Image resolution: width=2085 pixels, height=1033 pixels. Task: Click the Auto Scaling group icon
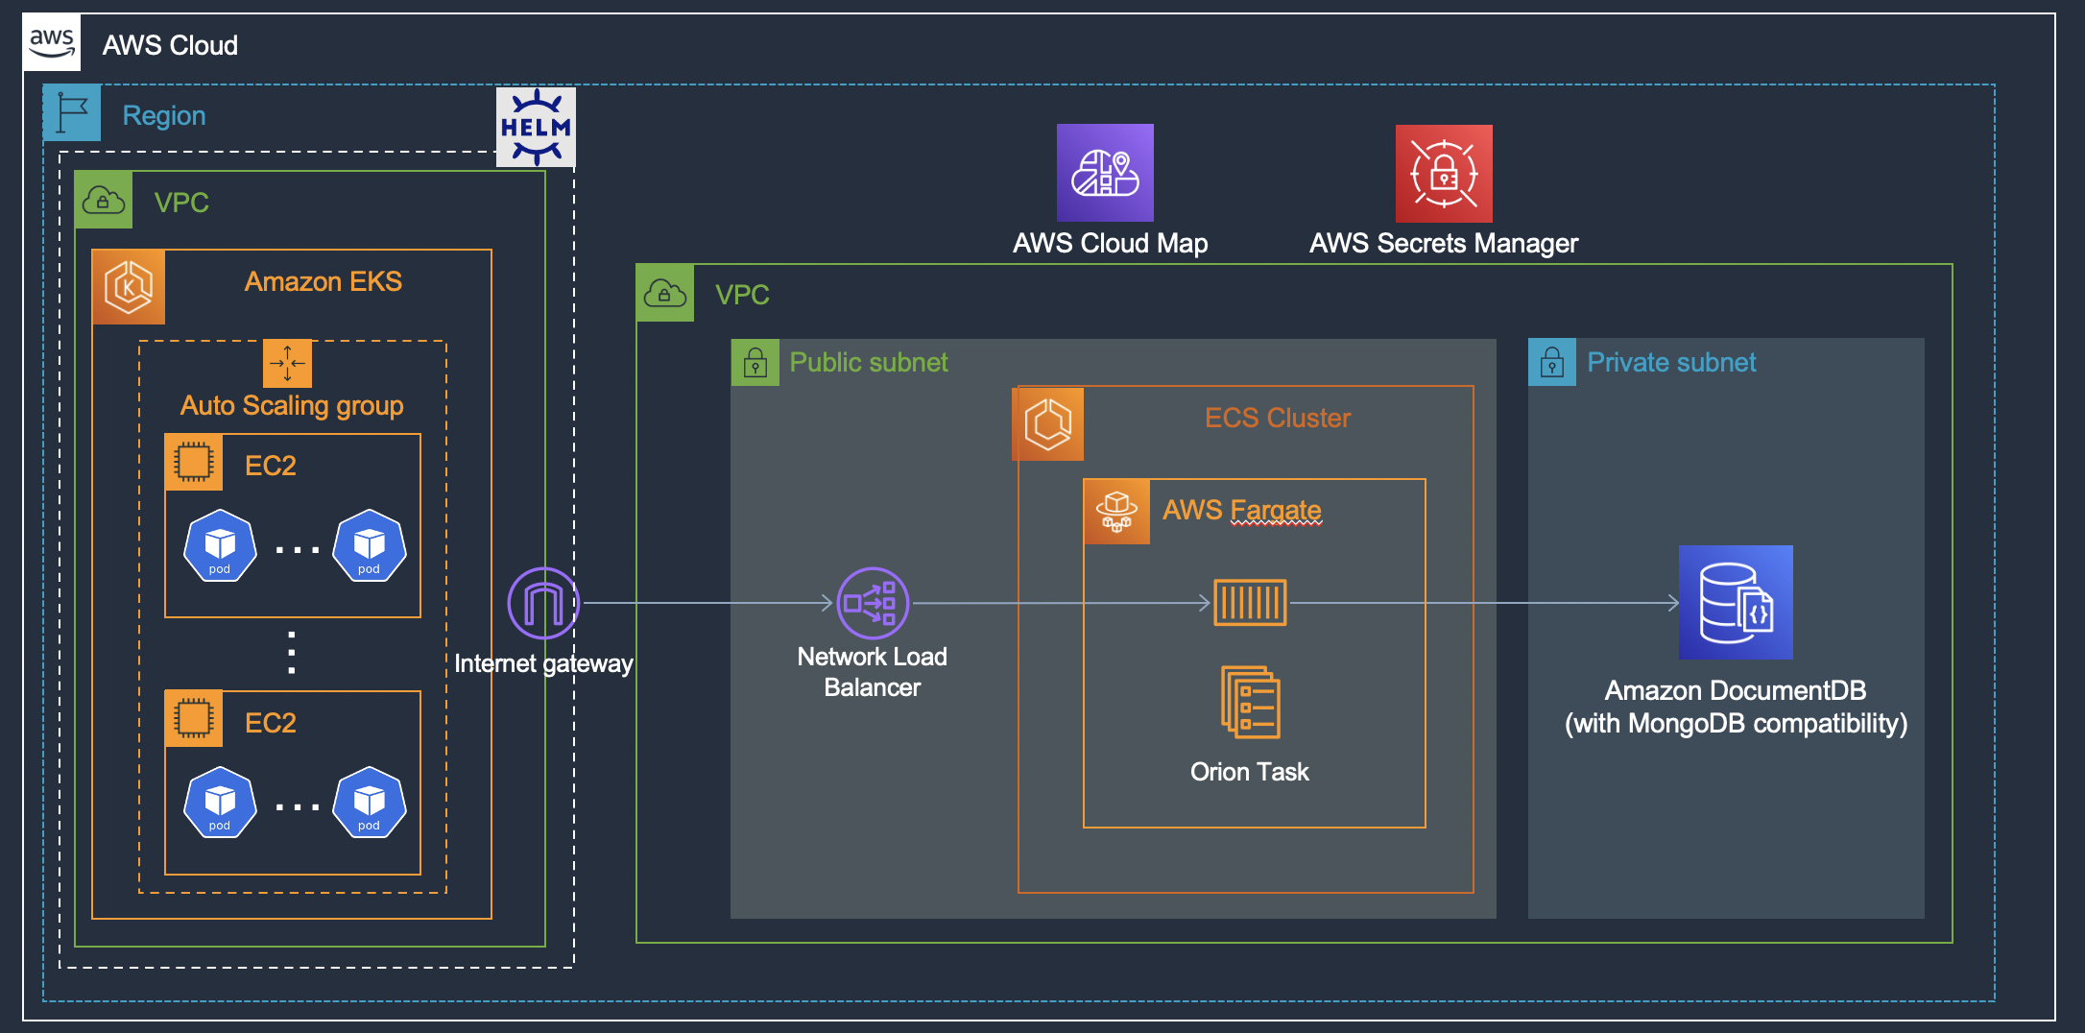287,363
